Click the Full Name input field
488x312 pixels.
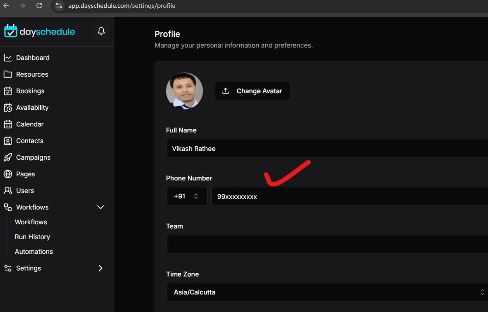click(327, 148)
